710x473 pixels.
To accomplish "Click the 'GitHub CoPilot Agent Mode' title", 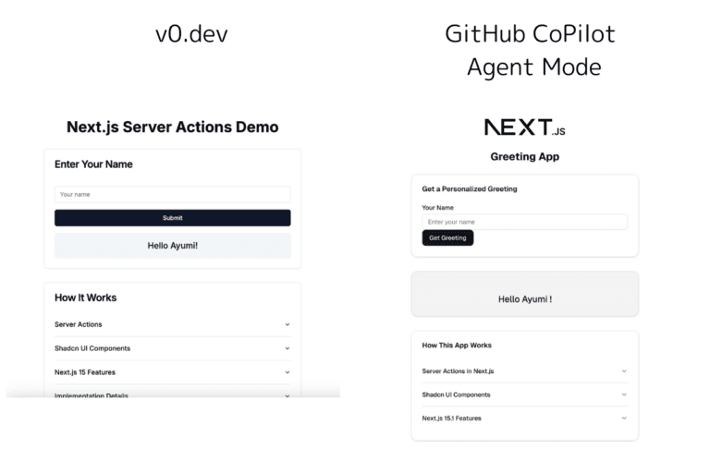I will [531, 50].
